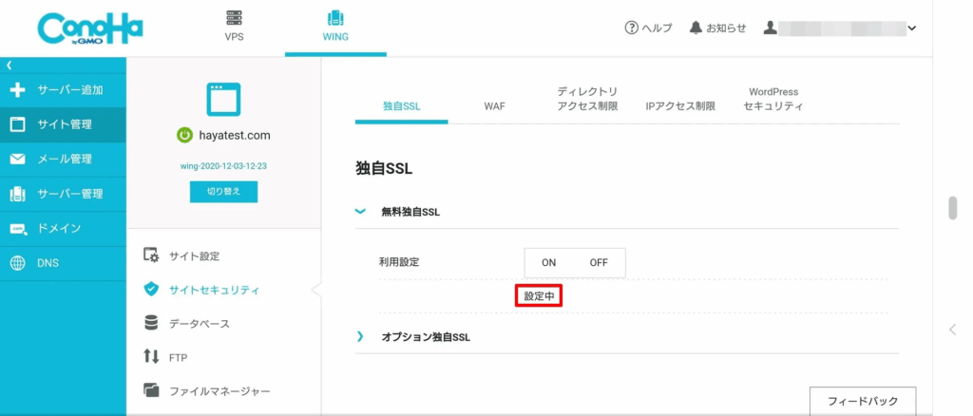
Task: Expand the オプション独自SSL section
Action: pos(360,337)
